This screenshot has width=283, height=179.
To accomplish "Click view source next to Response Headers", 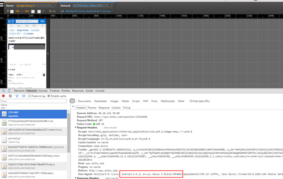I will (x=112, y=178).
